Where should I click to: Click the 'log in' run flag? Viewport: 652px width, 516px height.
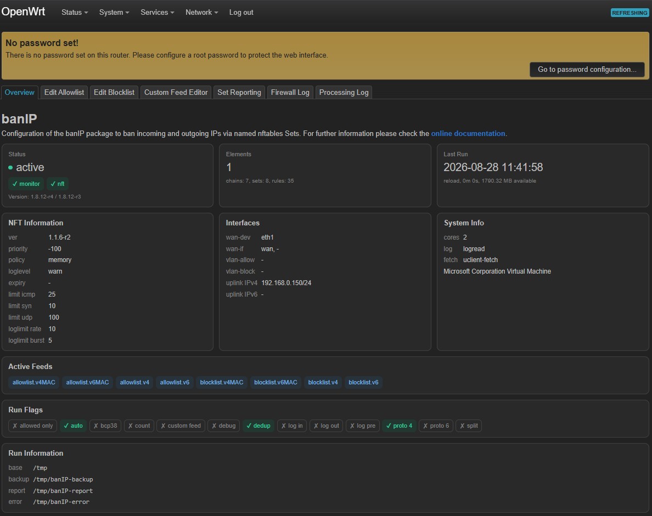(292, 426)
